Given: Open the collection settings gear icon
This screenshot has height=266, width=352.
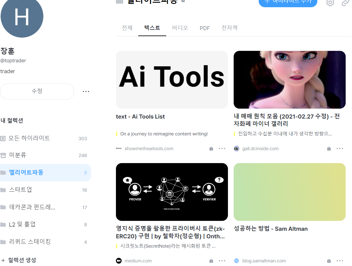Looking at the screenshot, I should coord(330,2).
